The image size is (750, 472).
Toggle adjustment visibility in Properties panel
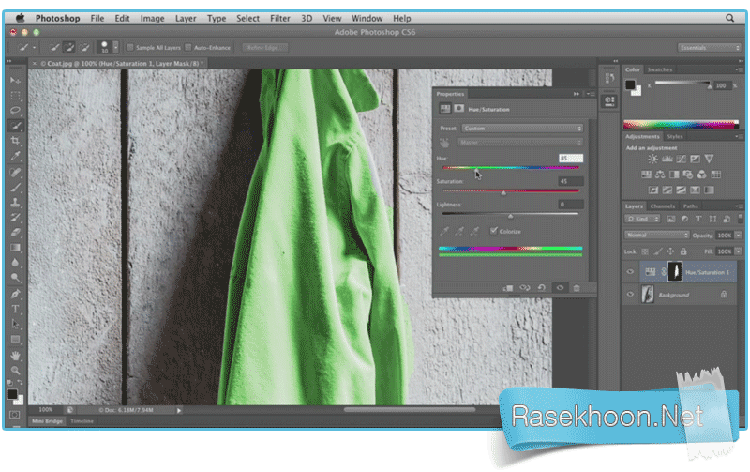tap(560, 288)
